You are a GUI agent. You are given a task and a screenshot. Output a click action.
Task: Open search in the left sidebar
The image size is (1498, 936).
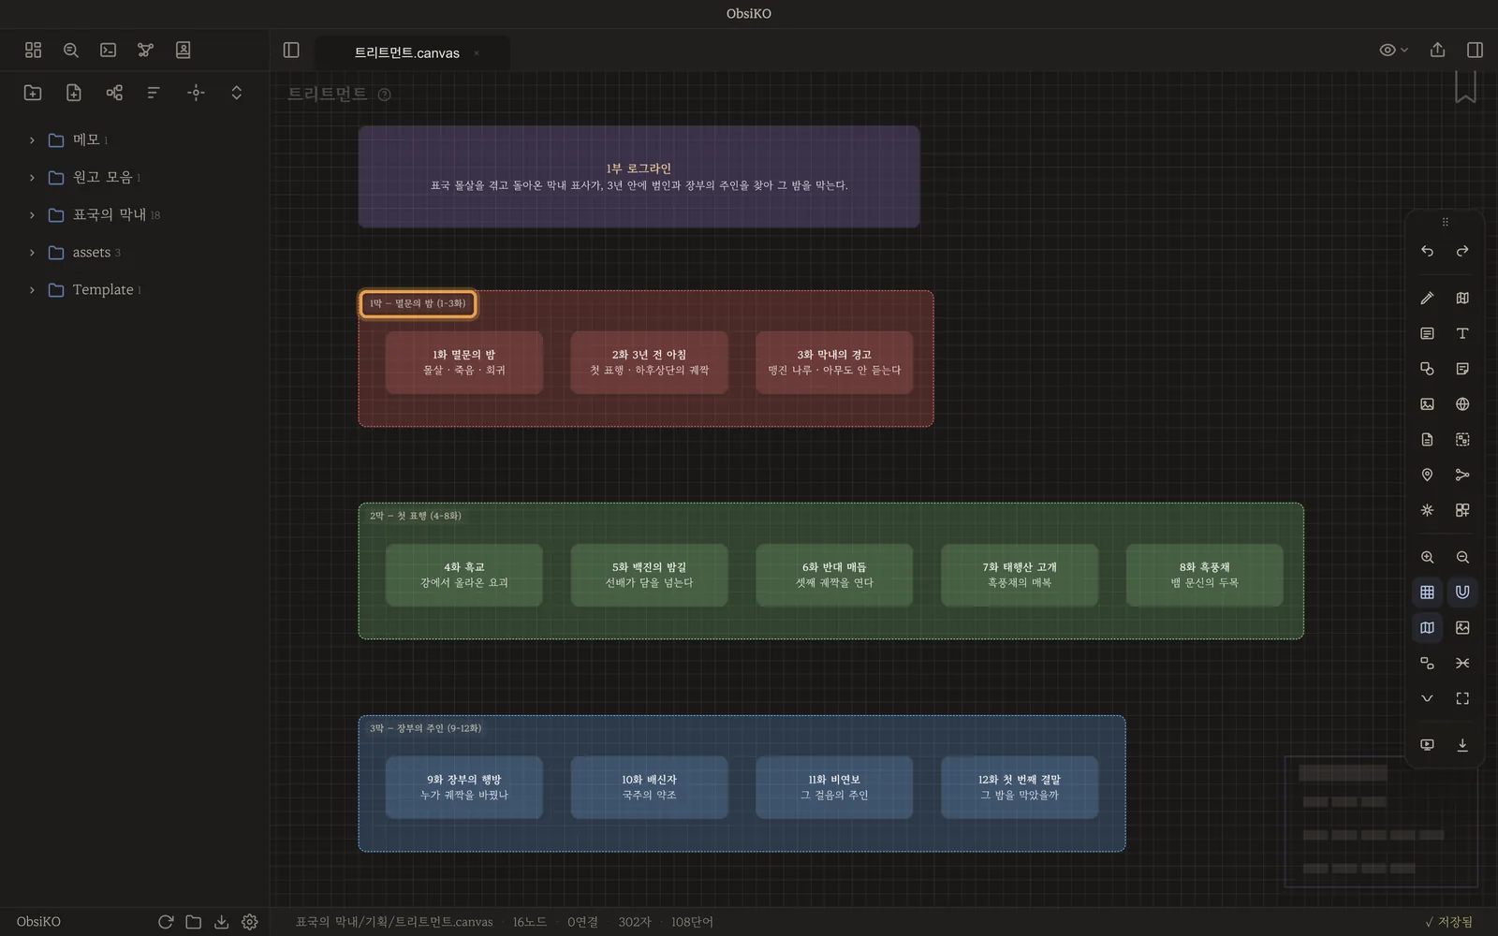click(x=71, y=50)
